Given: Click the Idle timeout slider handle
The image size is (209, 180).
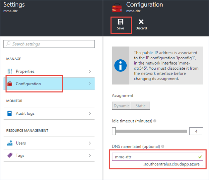Looking at the screenshot, I should click(x=114, y=131).
